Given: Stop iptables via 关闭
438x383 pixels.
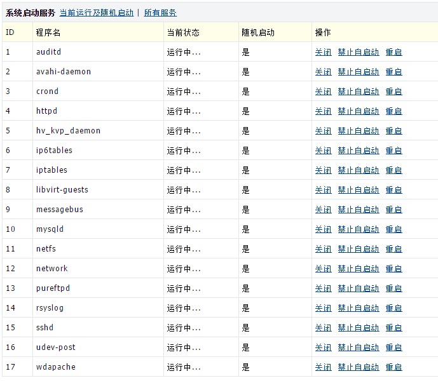Looking at the screenshot, I should pos(323,170).
